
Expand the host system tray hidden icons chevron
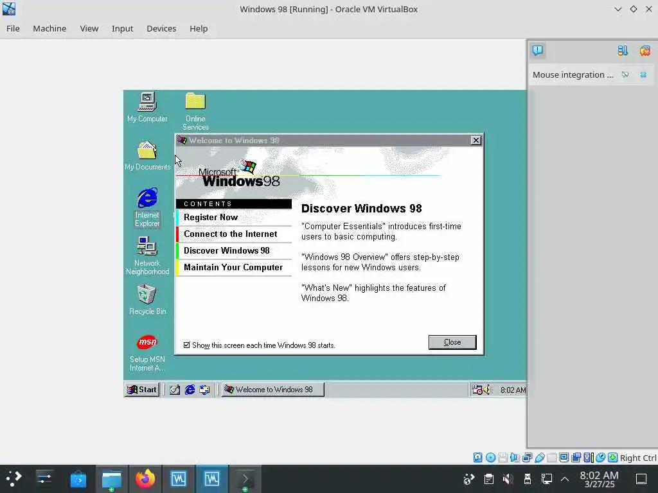(565, 479)
